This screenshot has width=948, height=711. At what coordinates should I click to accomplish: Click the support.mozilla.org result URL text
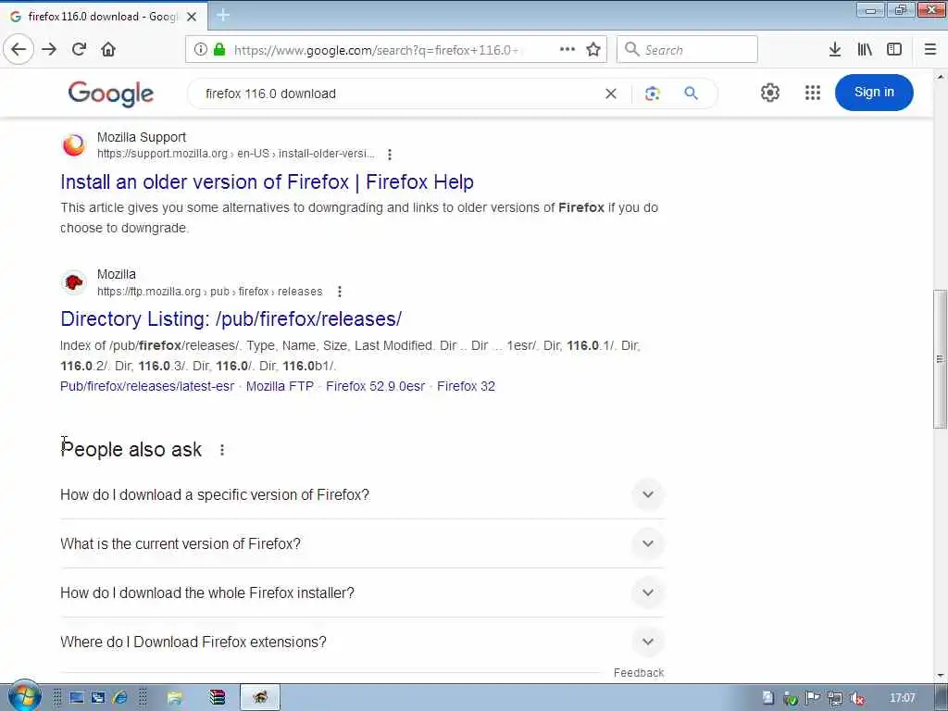[x=236, y=155]
